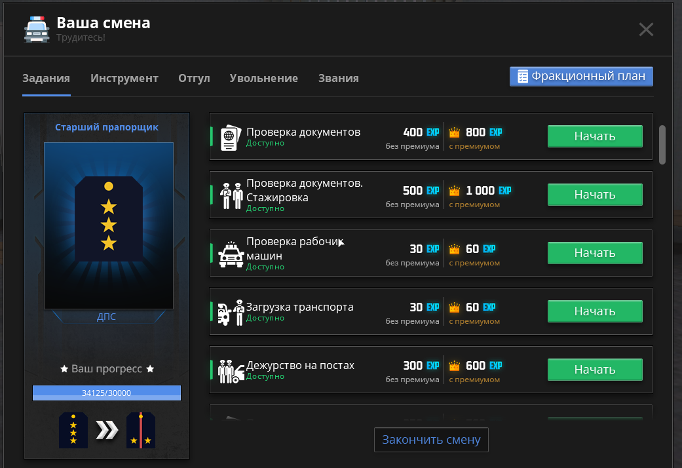Image resolution: width=682 pixels, height=468 pixels.
Task: Click the police car icon in header
Action: click(37, 29)
